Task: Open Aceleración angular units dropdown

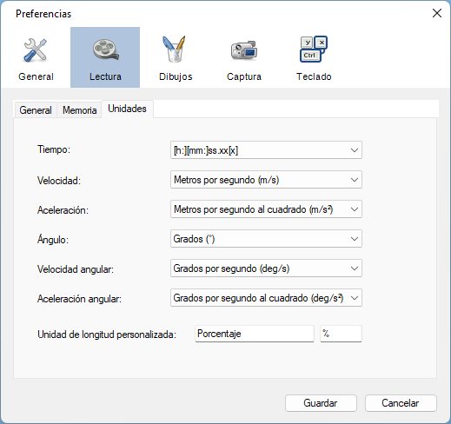Action: (x=266, y=298)
